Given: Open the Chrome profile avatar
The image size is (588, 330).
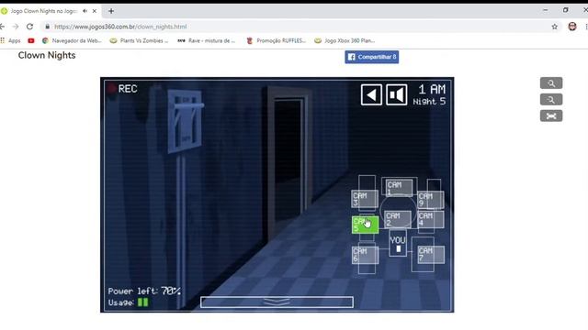Looking at the screenshot, I should 572,27.
